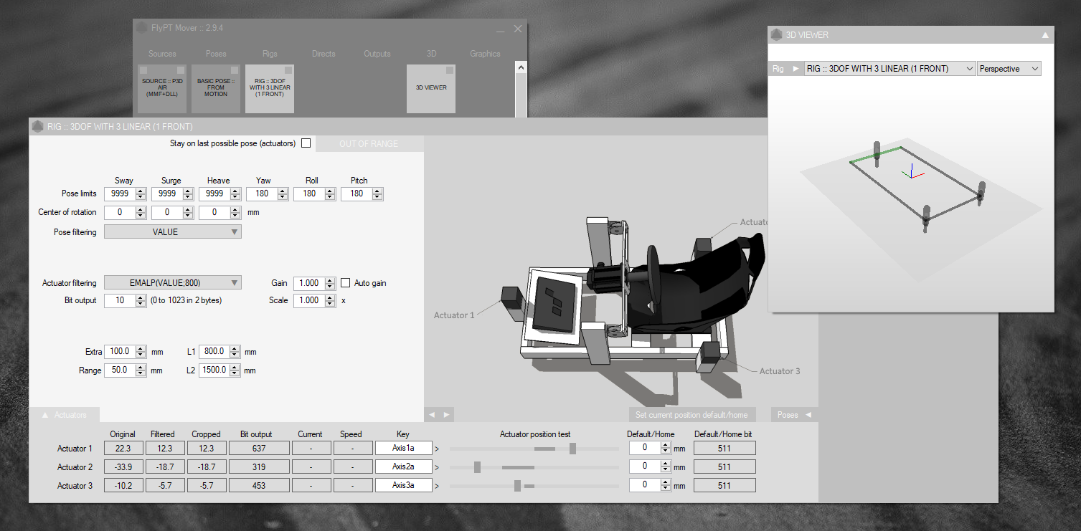1081x531 pixels.
Task: Switch to the Rigs tab
Action: [270, 54]
